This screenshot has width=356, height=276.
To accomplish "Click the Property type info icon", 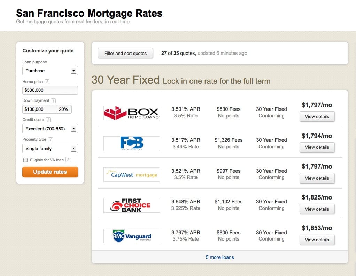I will point(51,140).
